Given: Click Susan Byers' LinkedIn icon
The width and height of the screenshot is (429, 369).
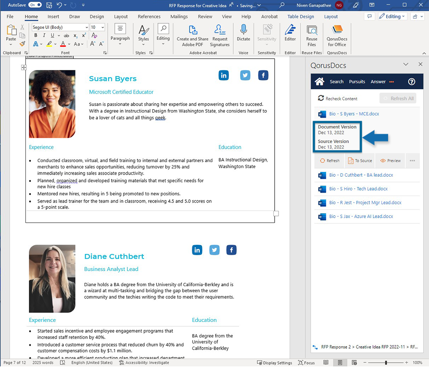Looking at the screenshot, I should (223, 75).
